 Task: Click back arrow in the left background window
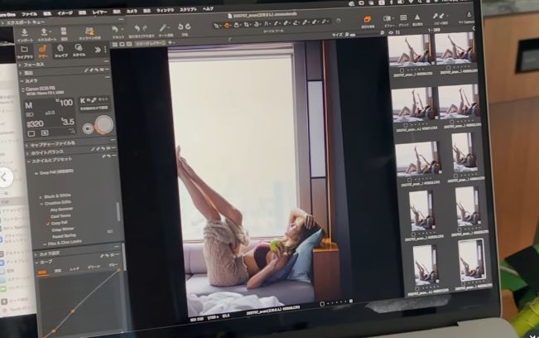[4, 177]
